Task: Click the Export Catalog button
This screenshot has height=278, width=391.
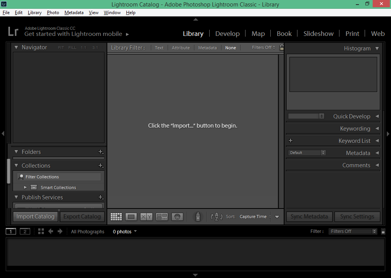Action: [82, 217]
